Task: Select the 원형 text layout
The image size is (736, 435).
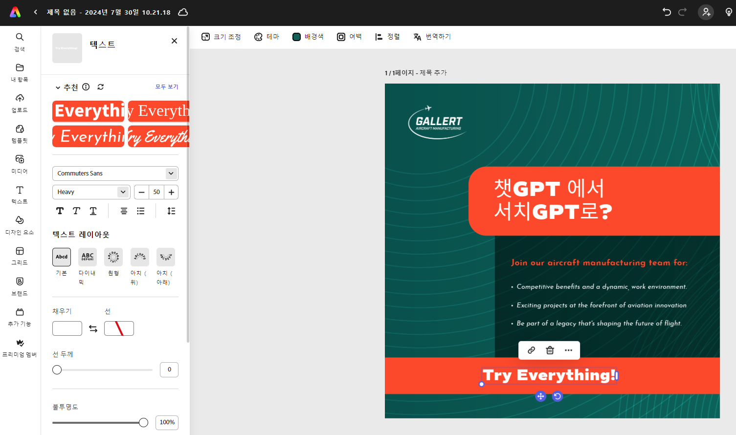Action: (x=113, y=257)
